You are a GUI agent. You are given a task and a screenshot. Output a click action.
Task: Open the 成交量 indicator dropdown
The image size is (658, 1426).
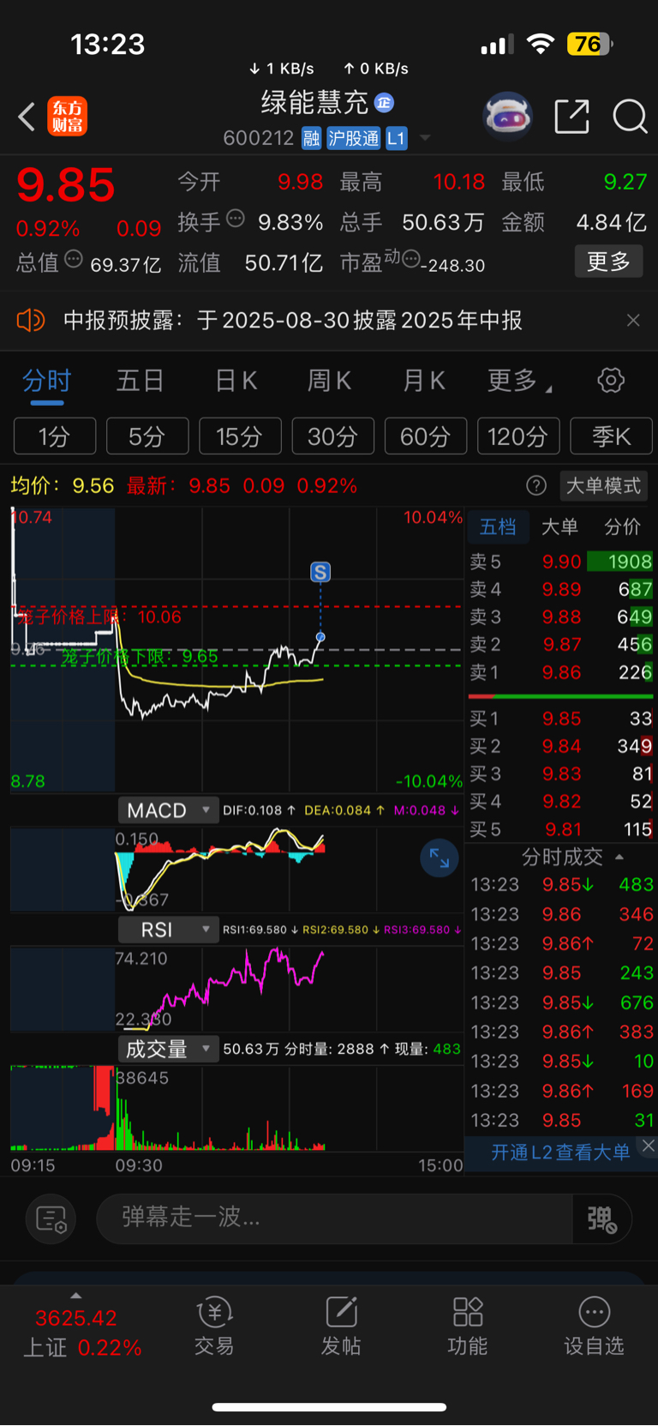coord(168,1049)
